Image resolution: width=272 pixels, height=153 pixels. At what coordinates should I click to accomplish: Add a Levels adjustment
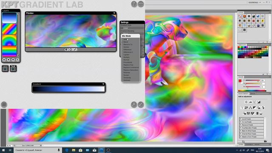pos(250,102)
